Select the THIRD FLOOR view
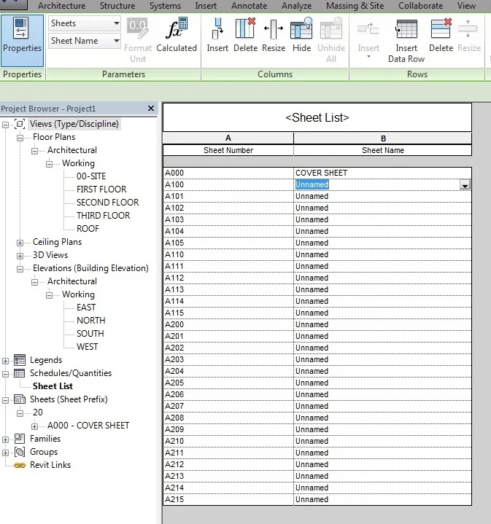Viewport: 491px width, 524px height. coord(103,216)
